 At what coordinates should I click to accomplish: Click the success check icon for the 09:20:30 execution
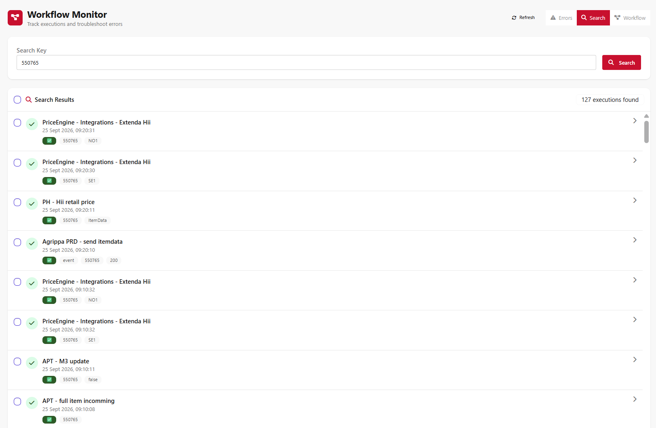32,164
